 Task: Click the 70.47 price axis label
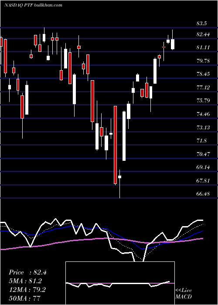click(203, 154)
